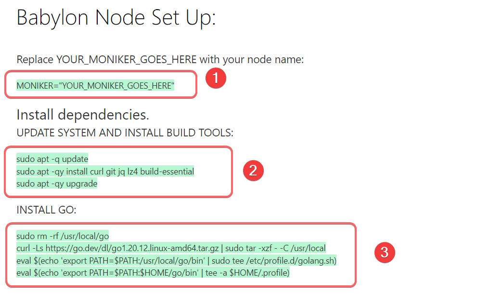Click the UPDATE SYSTEM AND INSTALL BUILD TOOLS label
The height and width of the screenshot is (294, 489).
coord(125,133)
